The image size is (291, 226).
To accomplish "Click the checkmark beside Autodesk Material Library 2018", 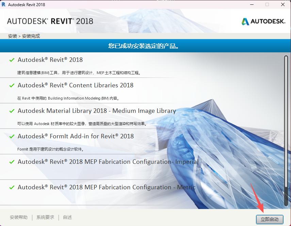I will pyautogui.click(x=12, y=111).
